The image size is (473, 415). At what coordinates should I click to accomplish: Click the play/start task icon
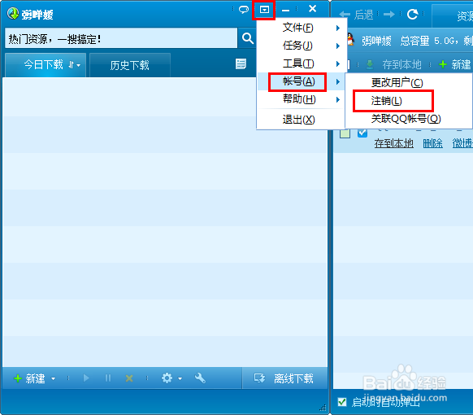86,378
